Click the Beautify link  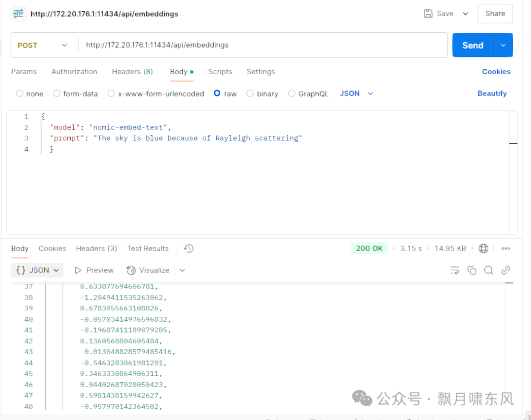492,93
